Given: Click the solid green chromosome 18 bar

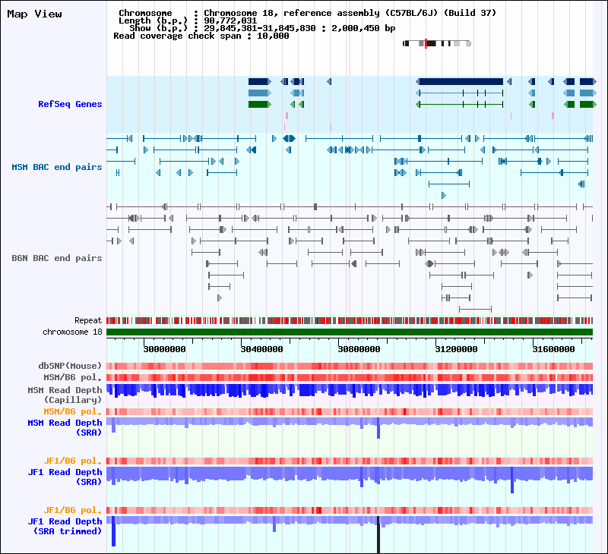Looking at the screenshot, I should (350, 332).
